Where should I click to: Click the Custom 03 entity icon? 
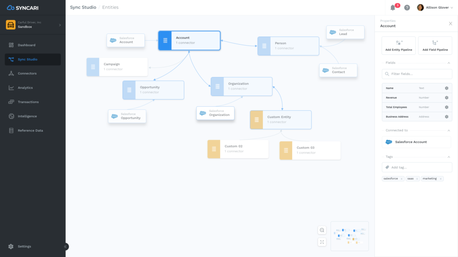click(286, 151)
